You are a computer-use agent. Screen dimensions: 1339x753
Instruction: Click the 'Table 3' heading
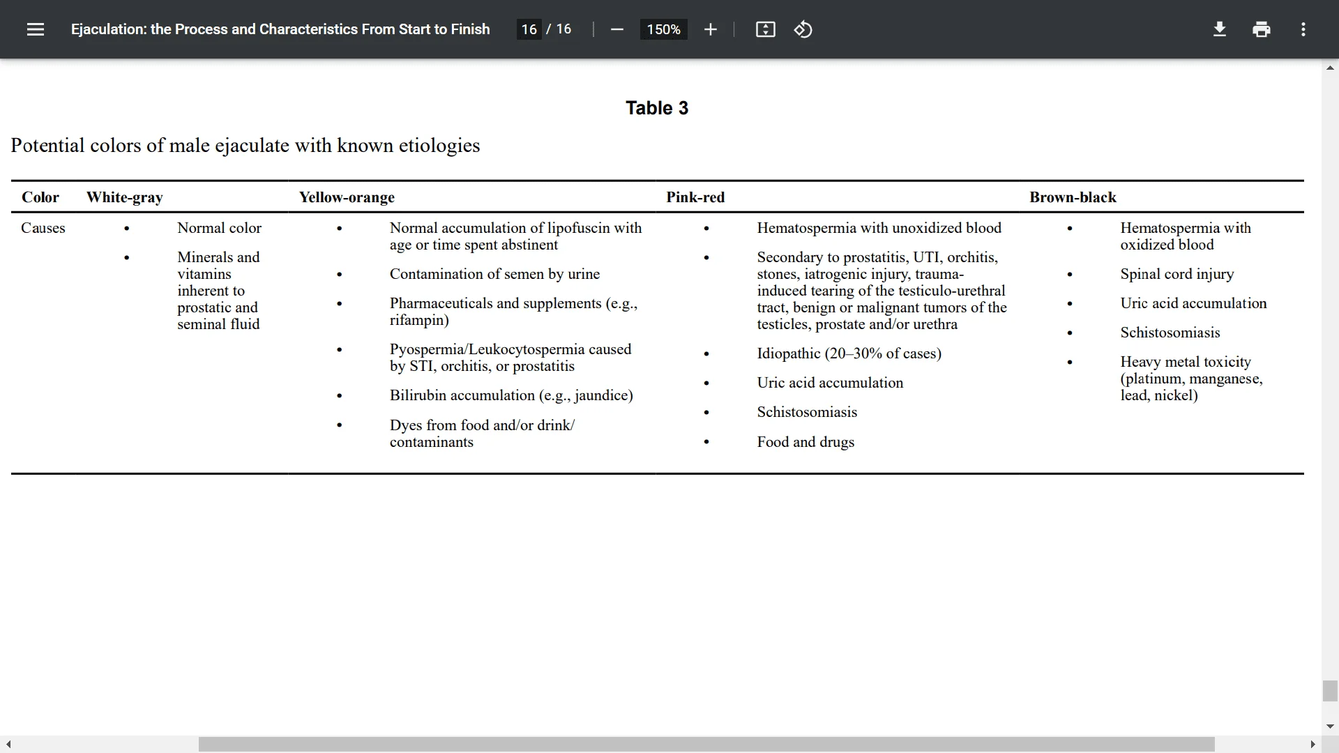pyautogui.click(x=657, y=108)
